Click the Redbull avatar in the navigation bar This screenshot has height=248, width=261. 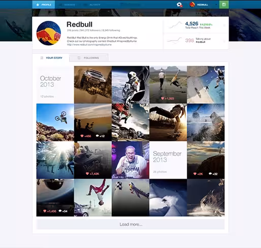point(192,5)
